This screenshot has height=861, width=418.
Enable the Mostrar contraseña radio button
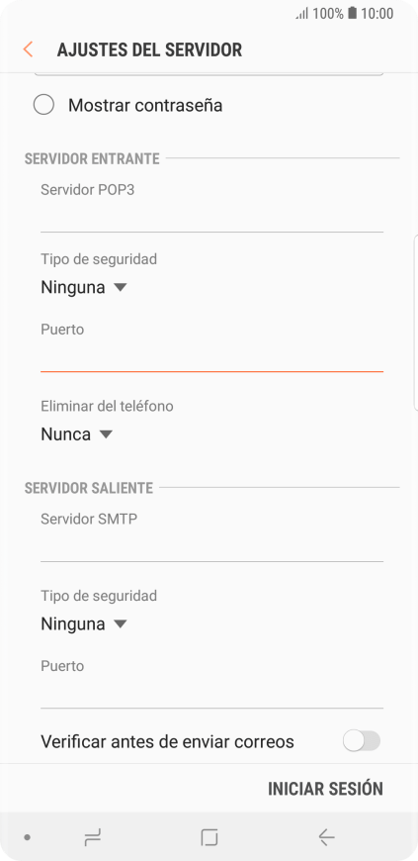click(43, 105)
